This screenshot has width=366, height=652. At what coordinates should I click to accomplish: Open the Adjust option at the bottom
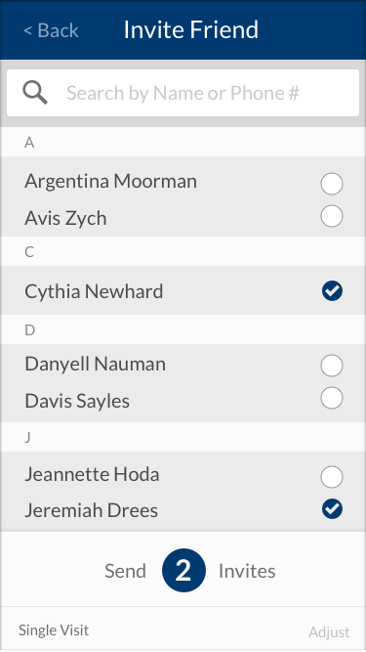(x=329, y=632)
